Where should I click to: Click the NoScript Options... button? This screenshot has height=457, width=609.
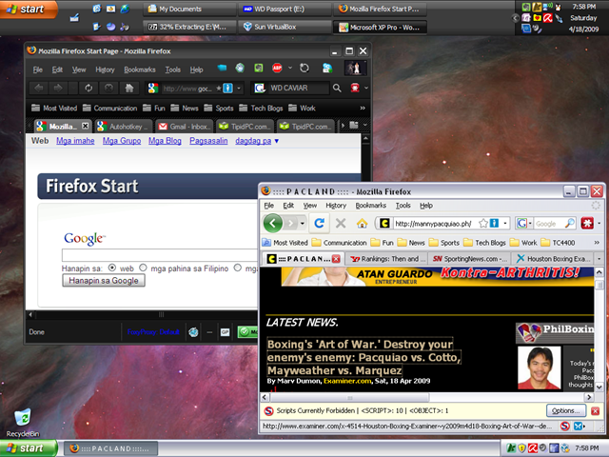click(x=566, y=410)
